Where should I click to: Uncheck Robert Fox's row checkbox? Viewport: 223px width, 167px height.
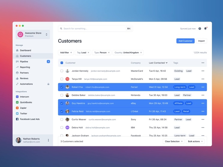(62, 87)
